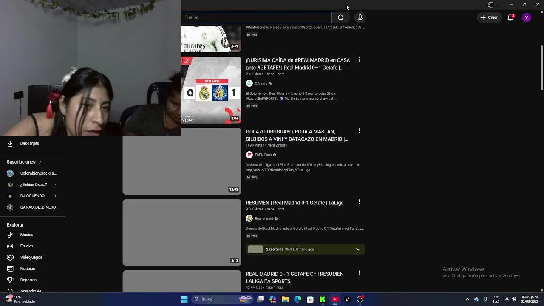Image resolution: width=544 pixels, height=306 pixels.
Task: Open the Real Madrid channel avatar
Action: (249, 218)
